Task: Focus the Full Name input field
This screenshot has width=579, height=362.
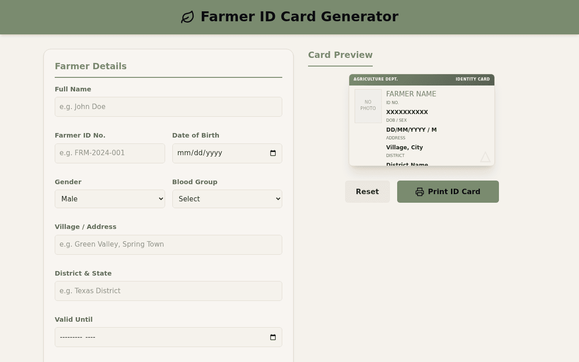Action: [x=168, y=107]
